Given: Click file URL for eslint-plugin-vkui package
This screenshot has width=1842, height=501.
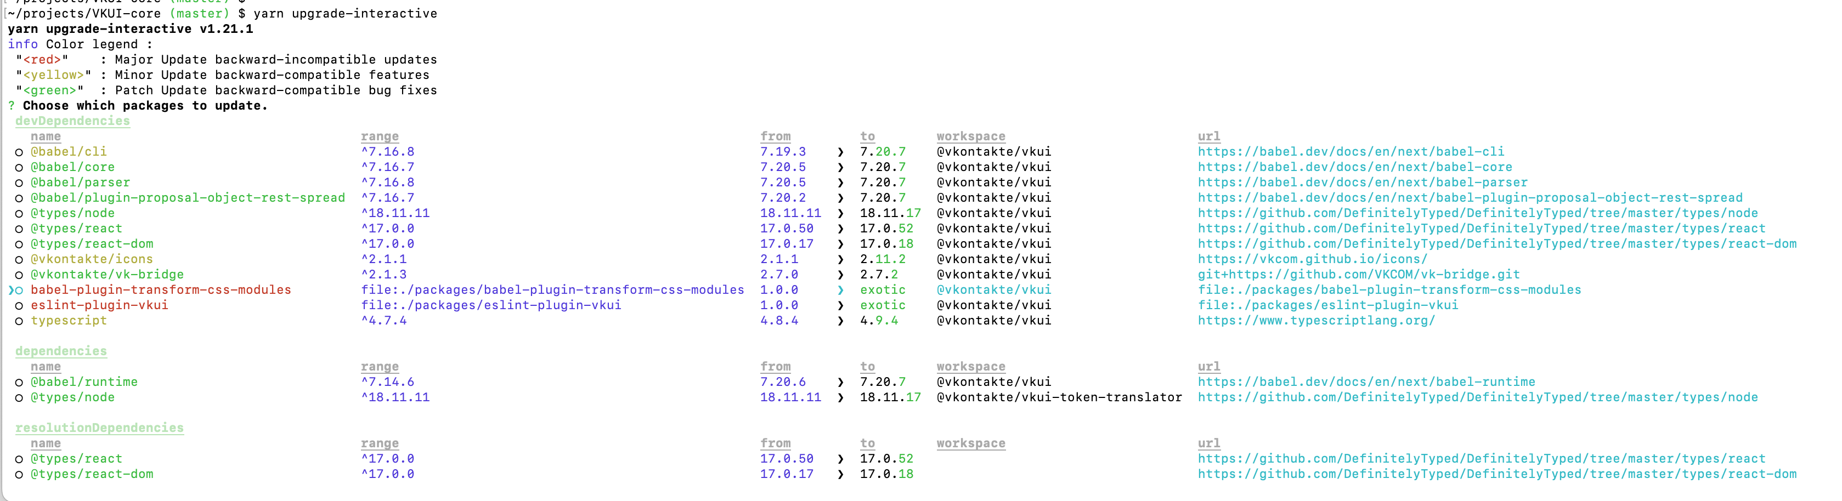Looking at the screenshot, I should click(1328, 305).
